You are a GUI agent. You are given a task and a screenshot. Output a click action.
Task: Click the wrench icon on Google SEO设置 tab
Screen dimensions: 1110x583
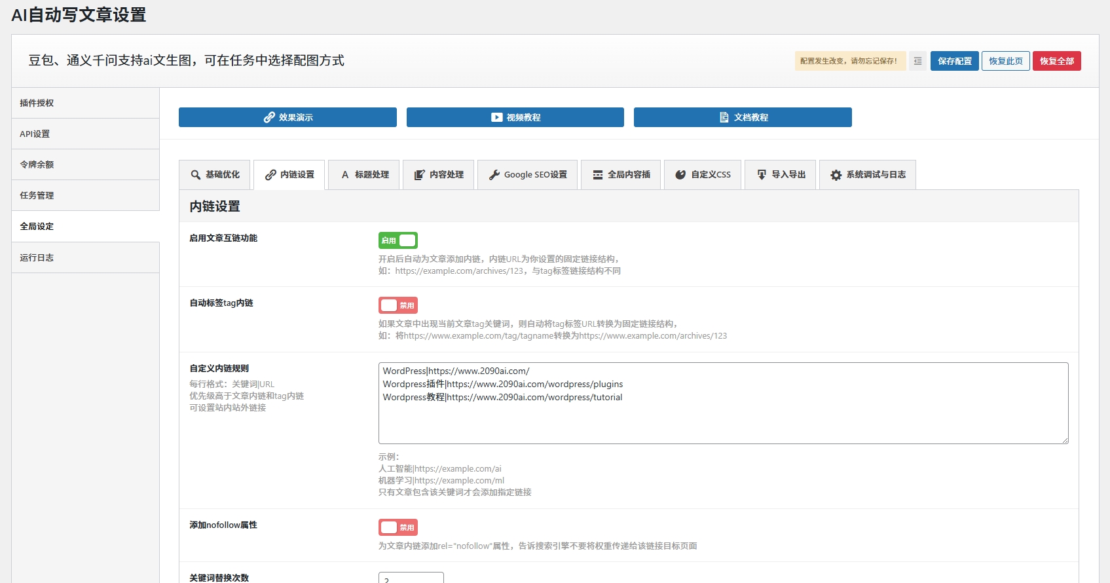pyautogui.click(x=494, y=175)
